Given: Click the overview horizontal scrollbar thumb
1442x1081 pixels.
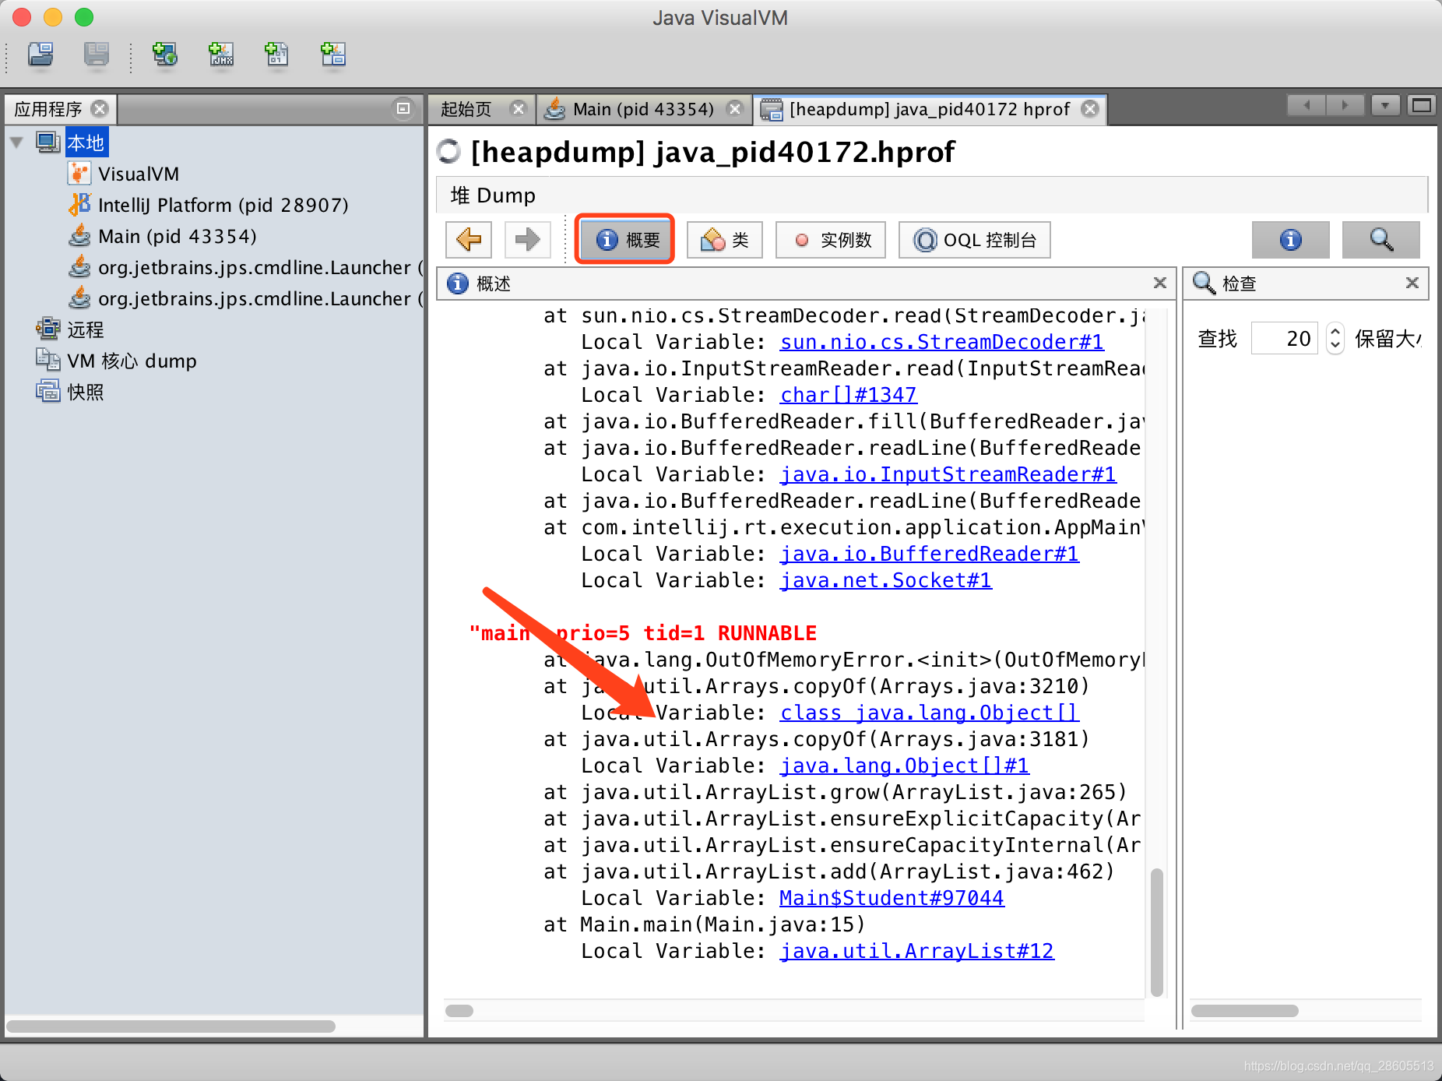Looking at the screenshot, I should pos(459,1011).
